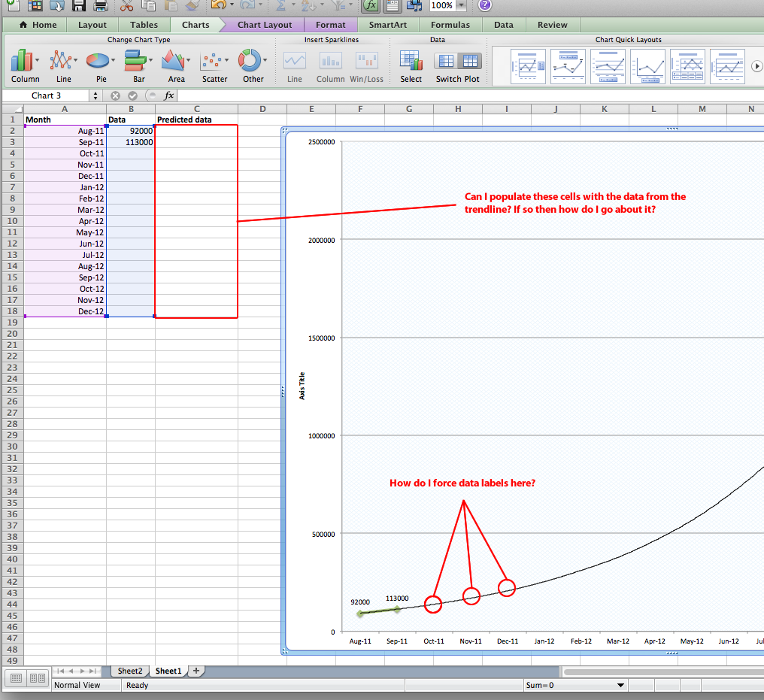This screenshot has width=764, height=700.
Task: Open the Format ribbon tab
Action: point(330,25)
